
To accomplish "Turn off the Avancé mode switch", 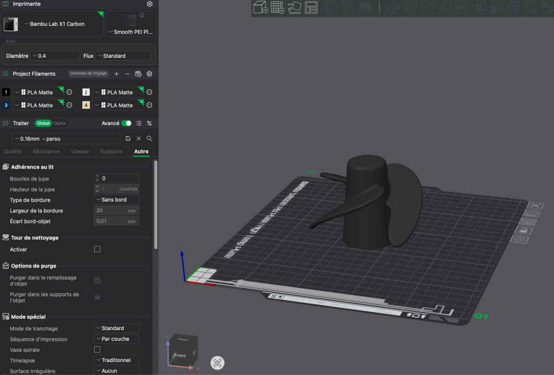I will click(126, 123).
